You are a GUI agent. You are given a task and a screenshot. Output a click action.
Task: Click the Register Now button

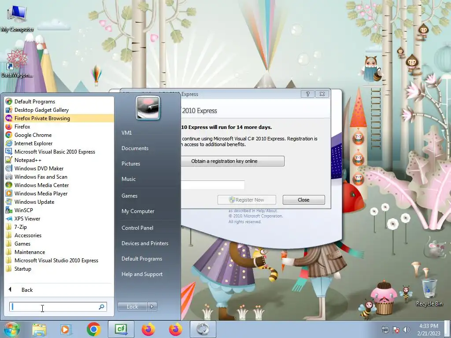click(x=247, y=200)
